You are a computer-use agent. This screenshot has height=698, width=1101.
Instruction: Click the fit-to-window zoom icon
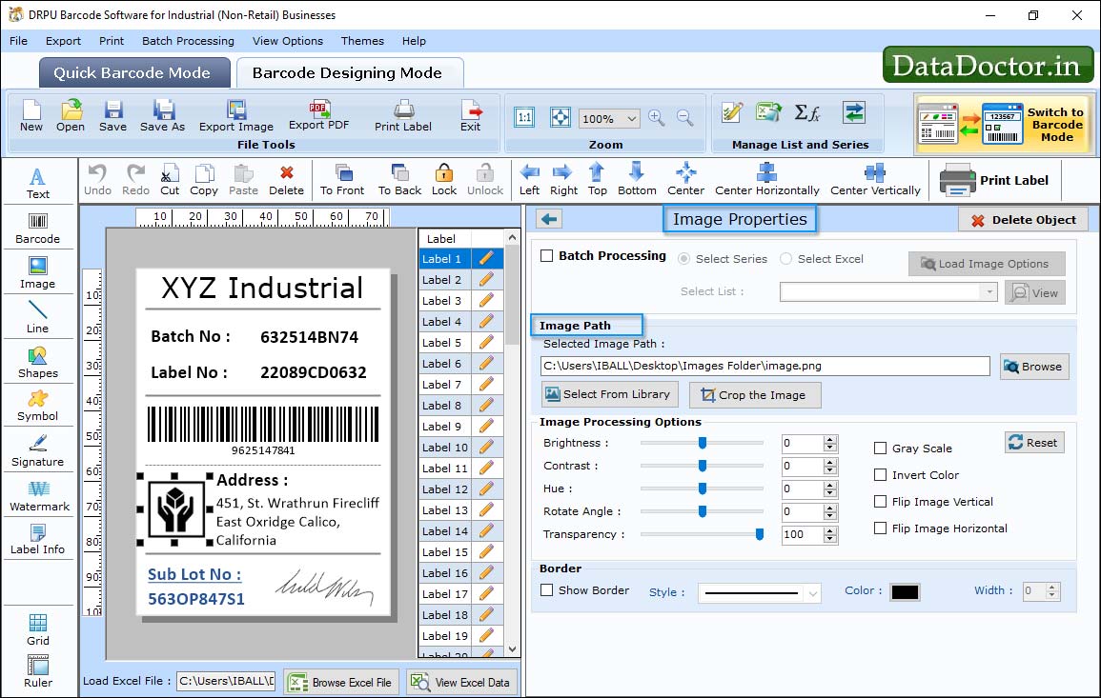561,117
